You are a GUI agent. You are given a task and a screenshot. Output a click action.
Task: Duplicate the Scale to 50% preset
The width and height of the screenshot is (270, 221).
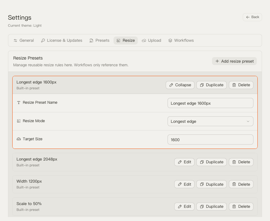(211, 207)
